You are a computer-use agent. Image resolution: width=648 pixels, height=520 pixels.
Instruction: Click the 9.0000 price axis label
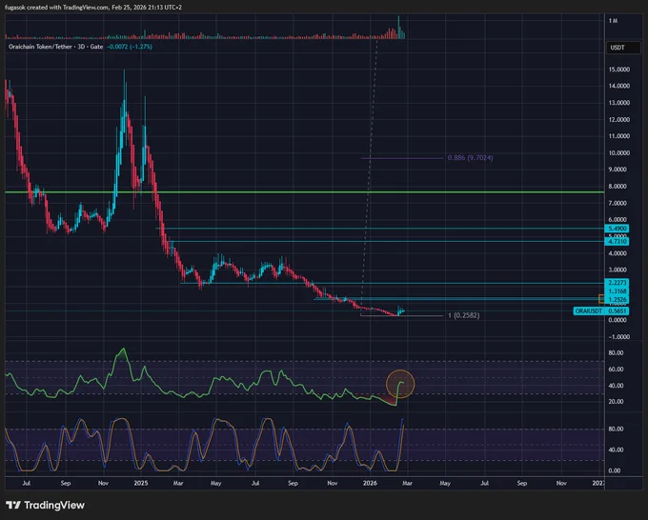[x=619, y=170]
